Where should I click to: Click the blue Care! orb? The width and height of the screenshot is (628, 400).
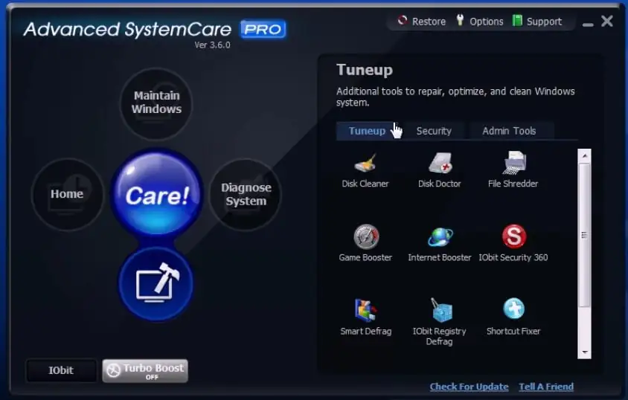click(156, 194)
